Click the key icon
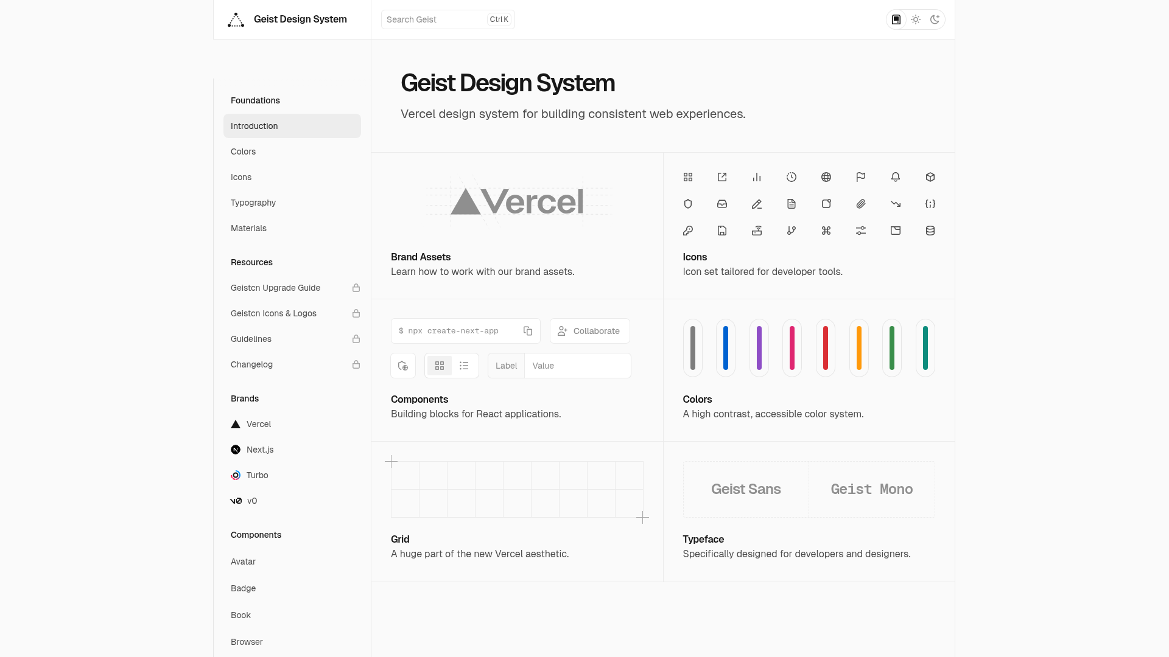The height and width of the screenshot is (657, 1169). (x=688, y=231)
